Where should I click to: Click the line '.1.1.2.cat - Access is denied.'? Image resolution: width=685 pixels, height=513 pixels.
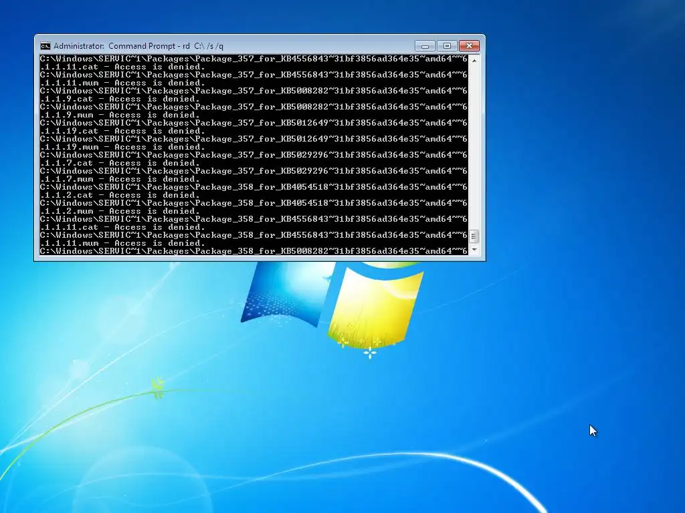click(120, 195)
